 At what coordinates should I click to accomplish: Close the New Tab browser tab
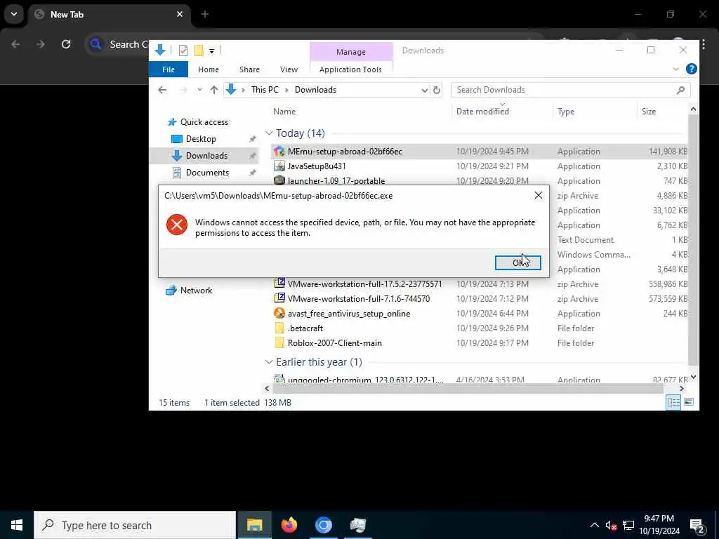pos(180,14)
